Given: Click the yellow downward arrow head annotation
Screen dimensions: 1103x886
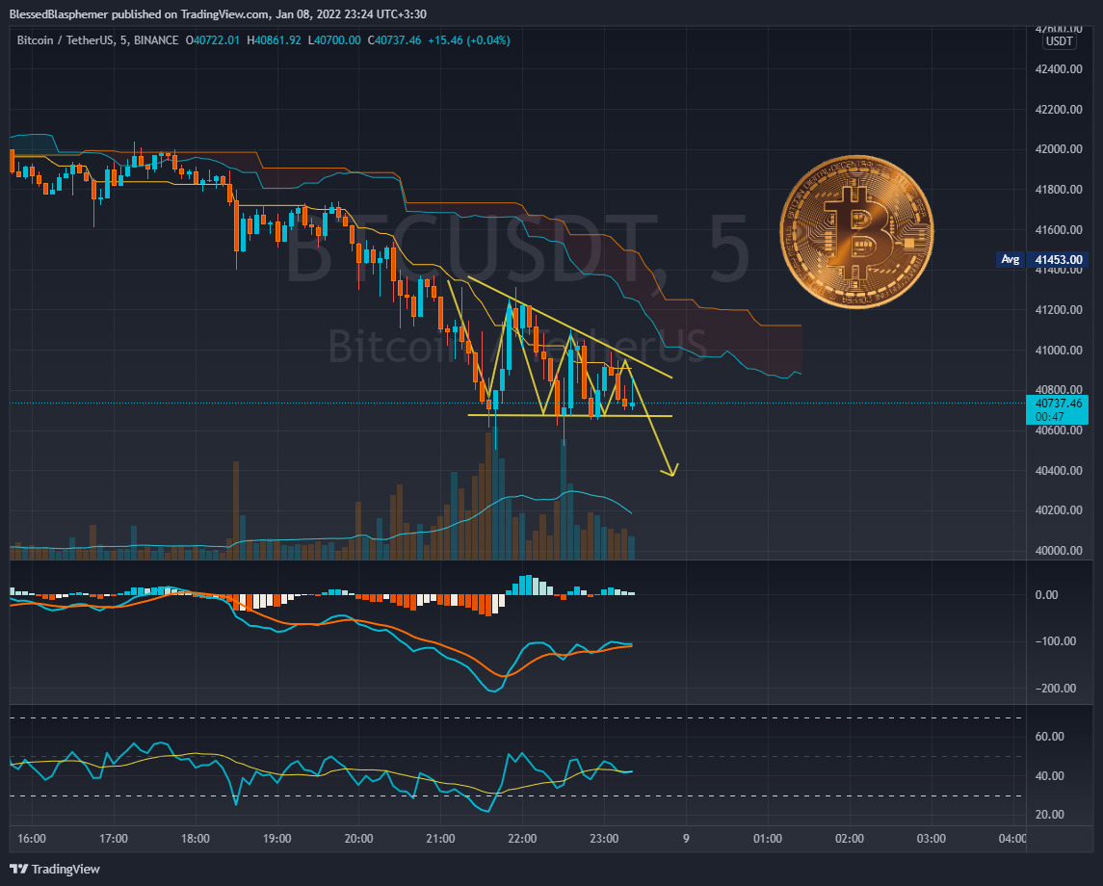Looking at the screenshot, I should click(670, 470).
